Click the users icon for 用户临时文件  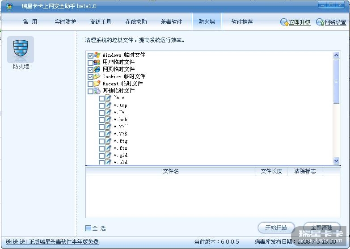pos(97,62)
